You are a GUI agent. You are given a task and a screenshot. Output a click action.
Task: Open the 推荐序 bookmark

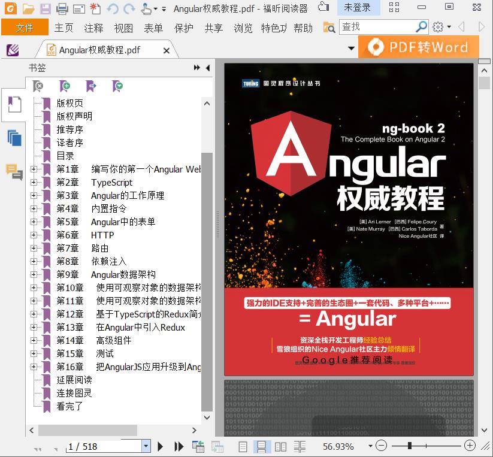pyautogui.click(x=70, y=129)
